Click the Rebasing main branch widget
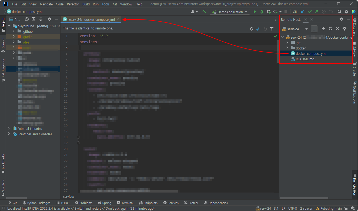Screen dimensions: 358x211 tap(329, 208)
